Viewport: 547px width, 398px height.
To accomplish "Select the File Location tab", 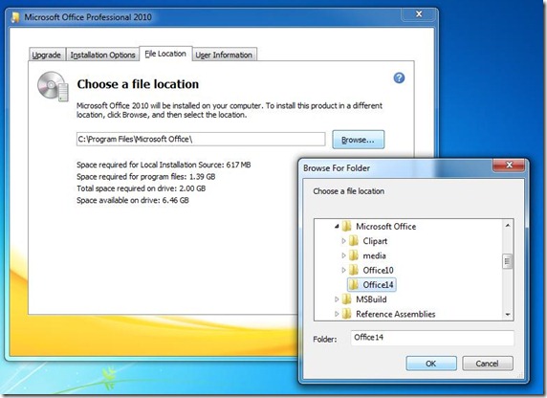I will [165, 54].
